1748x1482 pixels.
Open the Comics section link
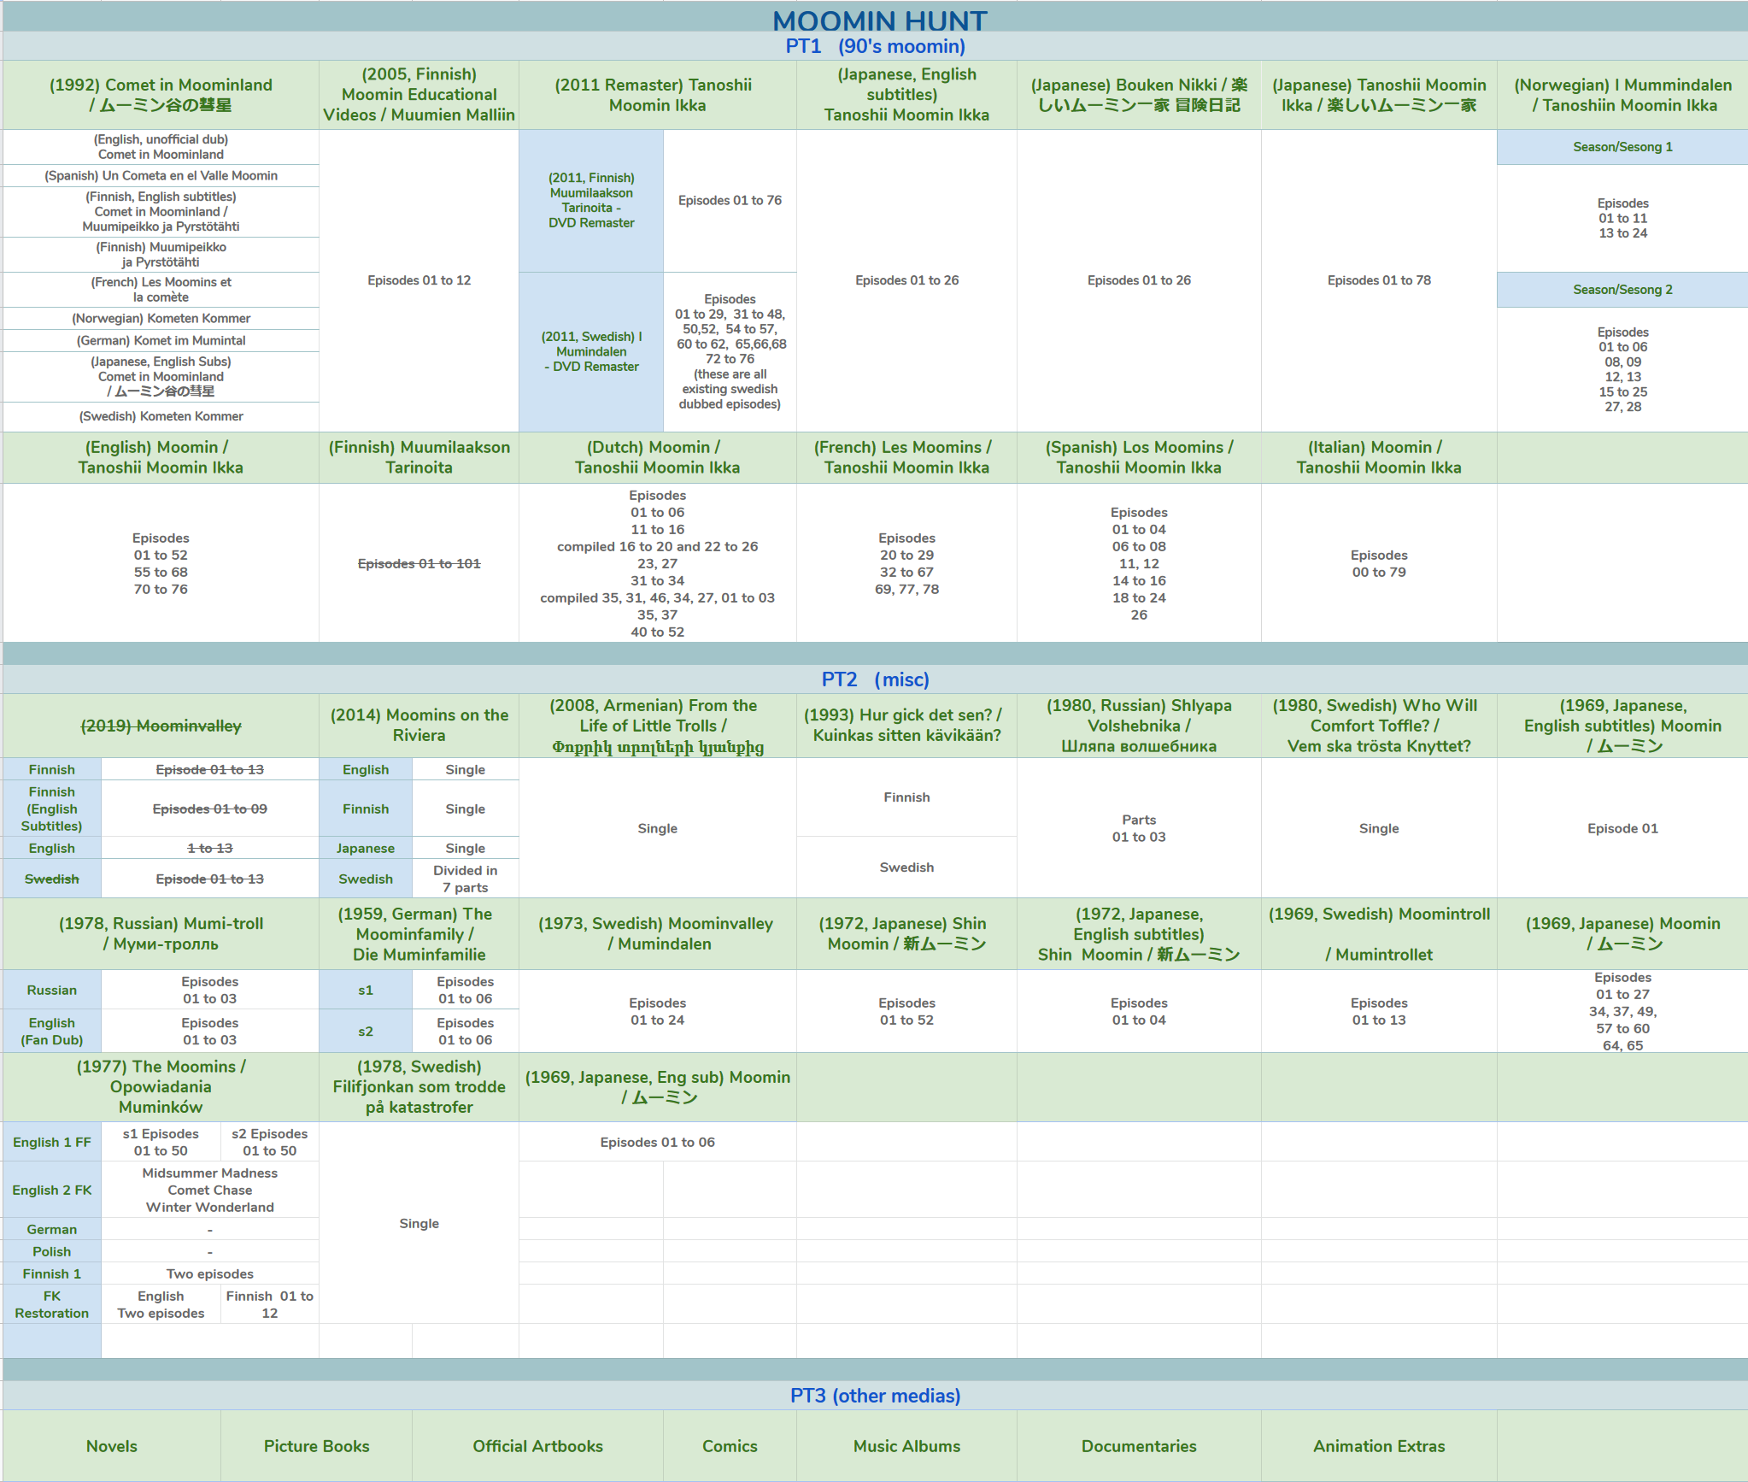[x=730, y=1446]
